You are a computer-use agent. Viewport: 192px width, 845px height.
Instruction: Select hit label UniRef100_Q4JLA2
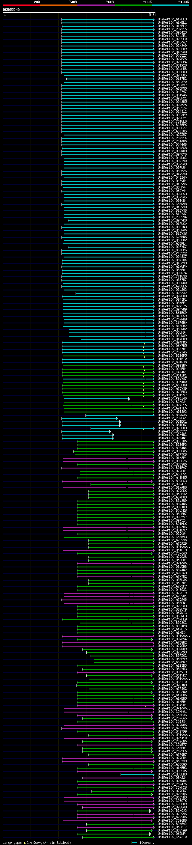pyautogui.click(x=172, y=158)
